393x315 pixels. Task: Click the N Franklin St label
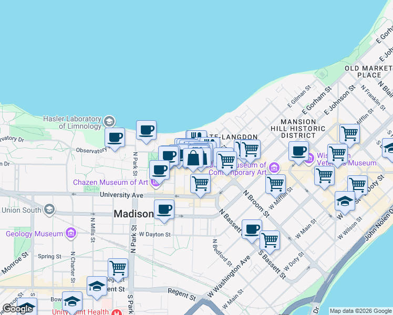coord(373,98)
